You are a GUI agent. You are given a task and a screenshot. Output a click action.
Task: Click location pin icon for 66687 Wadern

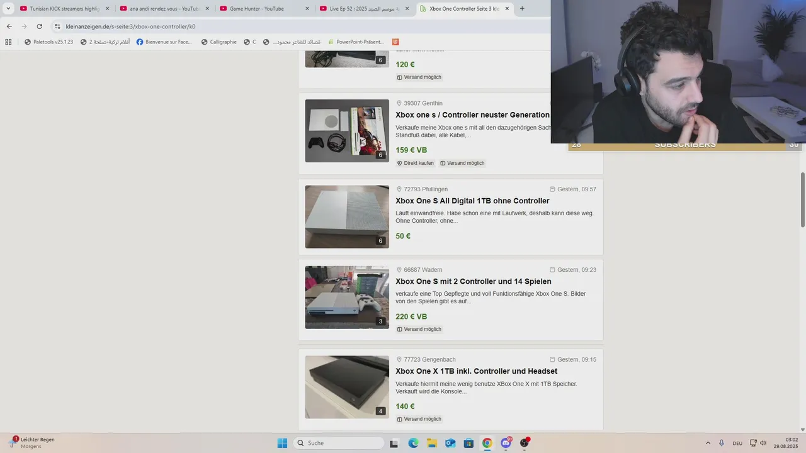pos(399,270)
